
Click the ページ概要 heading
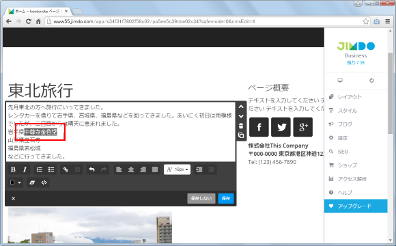click(268, 87)
